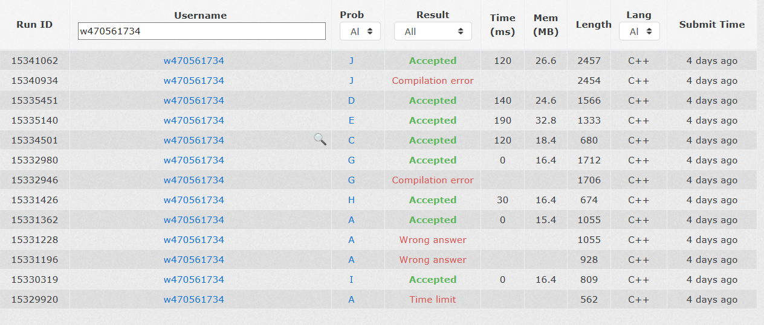Click Accepted result for run 15332980

(433, 160)
